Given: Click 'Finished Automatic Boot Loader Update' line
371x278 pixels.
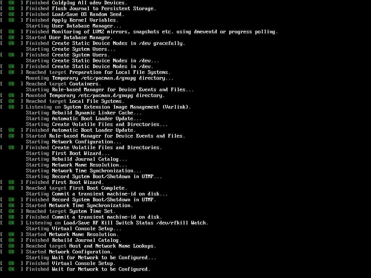Looking at the screenshot, I should click(68, 130).
